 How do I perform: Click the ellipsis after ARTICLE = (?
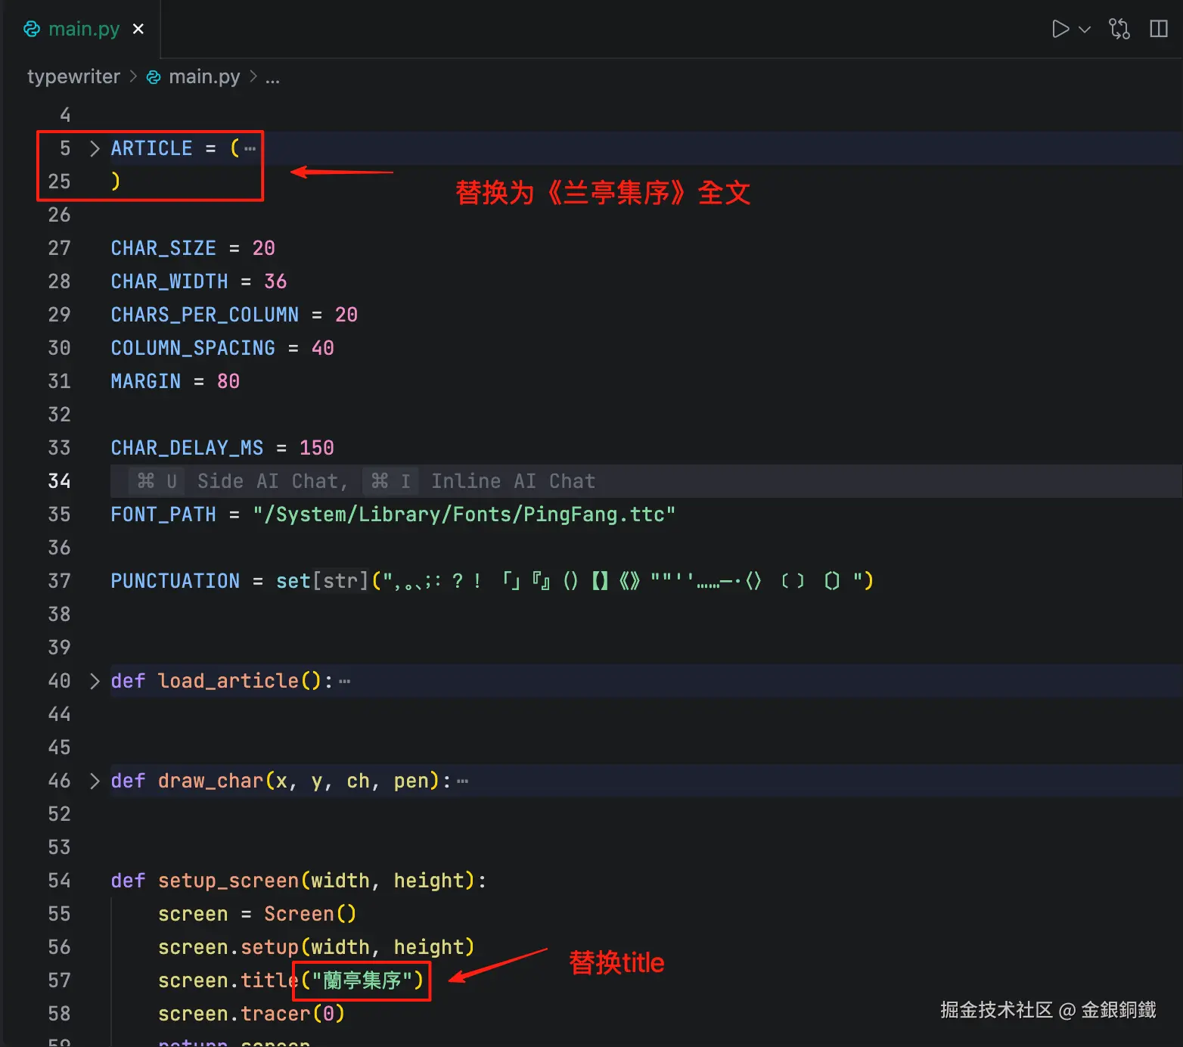coord(250,149)
